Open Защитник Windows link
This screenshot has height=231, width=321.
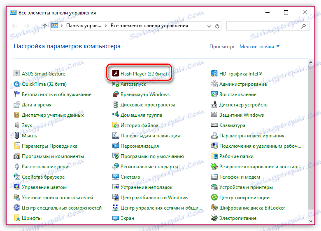(x=242, y=115)
